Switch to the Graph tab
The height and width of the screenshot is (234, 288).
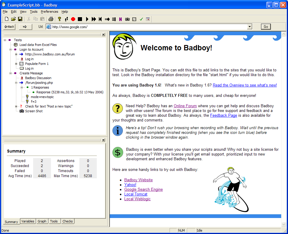click(x=42, y=221)
